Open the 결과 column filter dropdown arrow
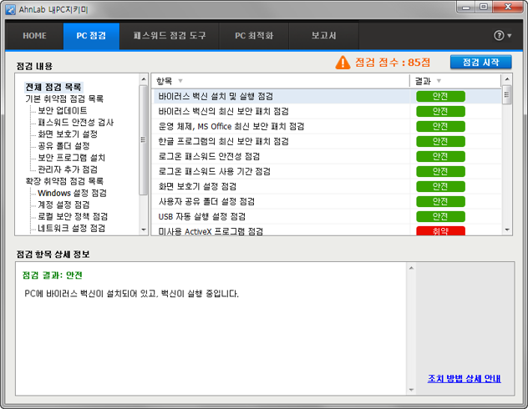This screenshot has width=528, height=409. 439,81
